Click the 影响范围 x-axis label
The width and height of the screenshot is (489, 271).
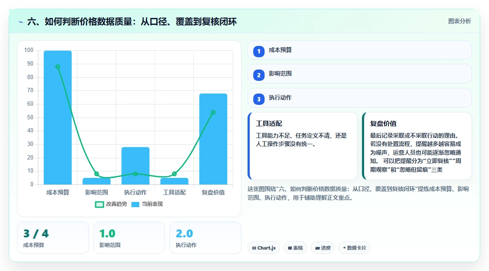(x=96, y=193)
